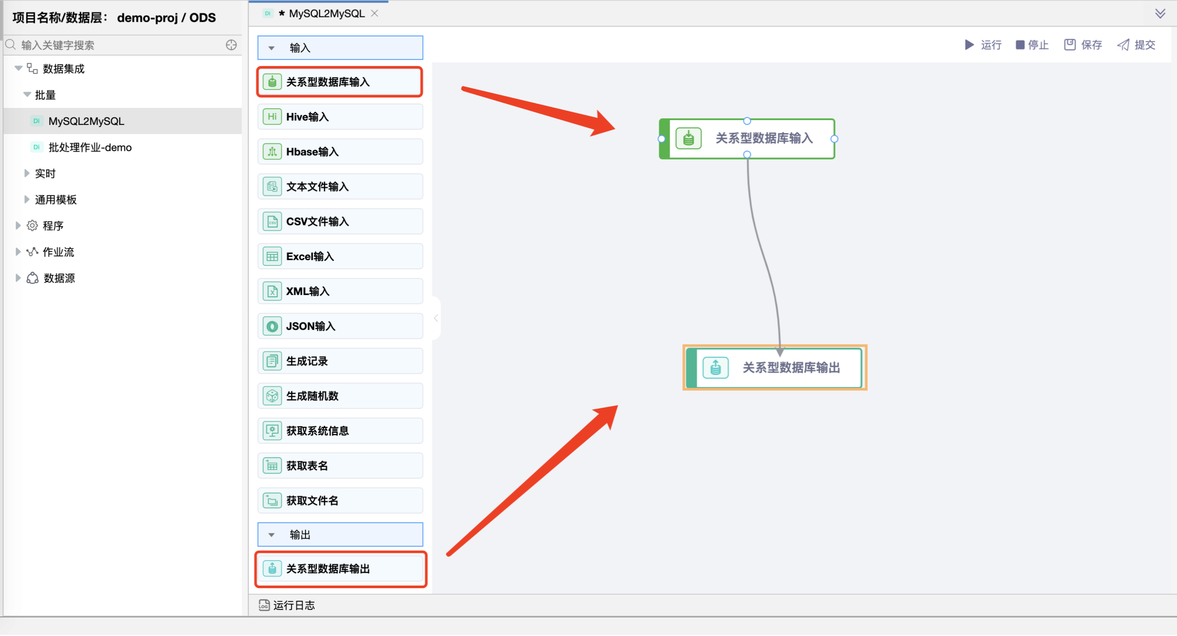Image resolution: width=1177 pixels, height=636 pixels.
Task: Run the job with 运行 button
Action: click(983, 44)
